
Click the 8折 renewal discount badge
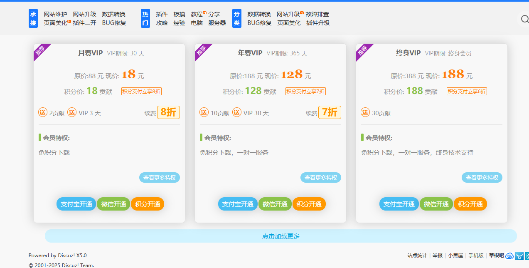(x=168, y=112)
